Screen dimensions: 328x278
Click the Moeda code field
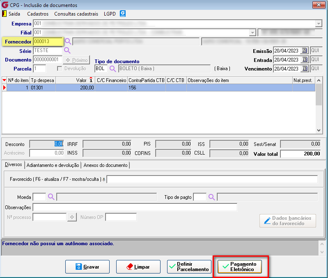(x=39, y=197)
